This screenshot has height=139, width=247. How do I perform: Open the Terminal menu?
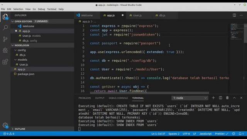[52, 9]
